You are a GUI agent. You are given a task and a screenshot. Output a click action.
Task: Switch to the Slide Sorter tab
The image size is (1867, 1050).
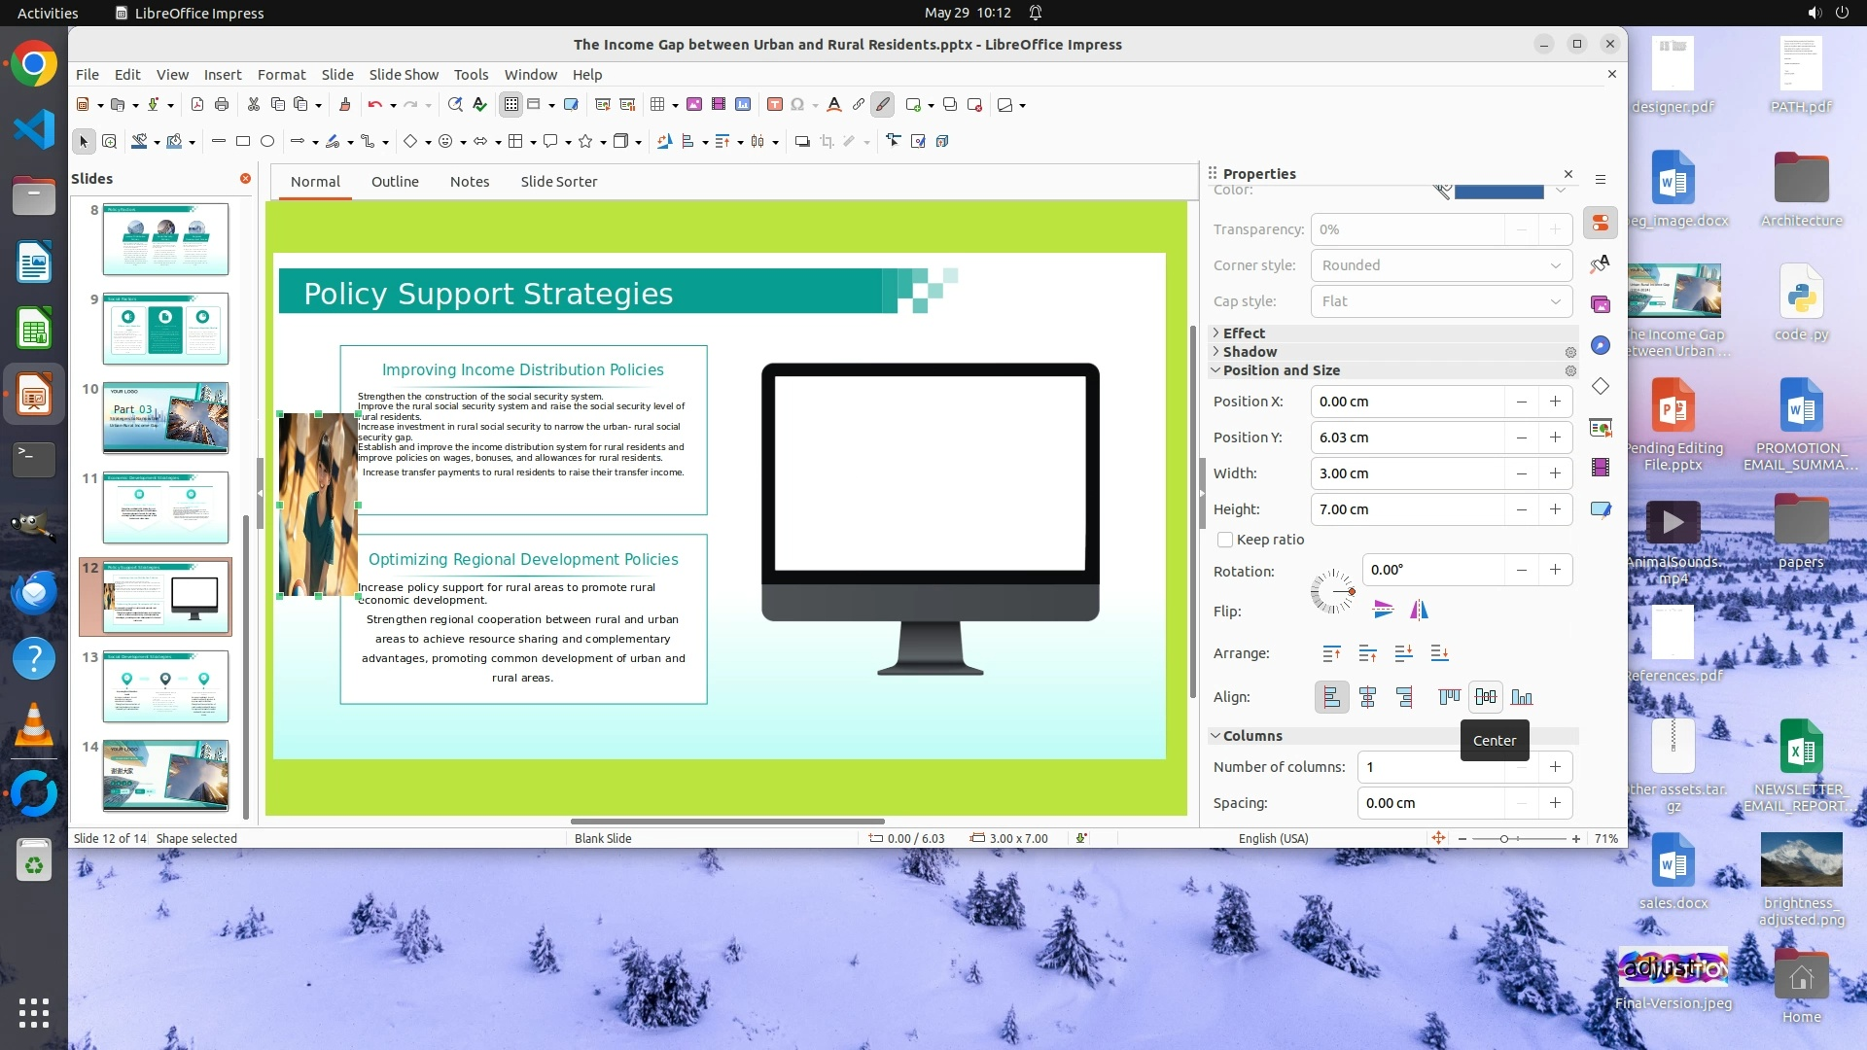[x=558, y=182]
